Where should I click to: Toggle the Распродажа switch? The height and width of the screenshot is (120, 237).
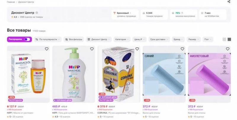[x=27, y=39]
